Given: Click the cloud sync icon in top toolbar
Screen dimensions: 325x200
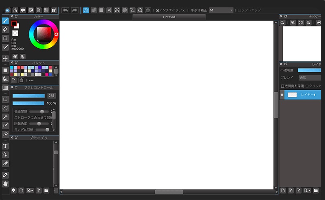Looking at the screenshot, I should coord(7,10).
